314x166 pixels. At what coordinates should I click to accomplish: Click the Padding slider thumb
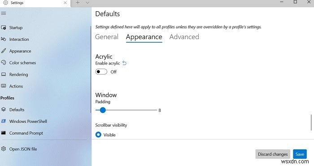[x=103, y=110]
